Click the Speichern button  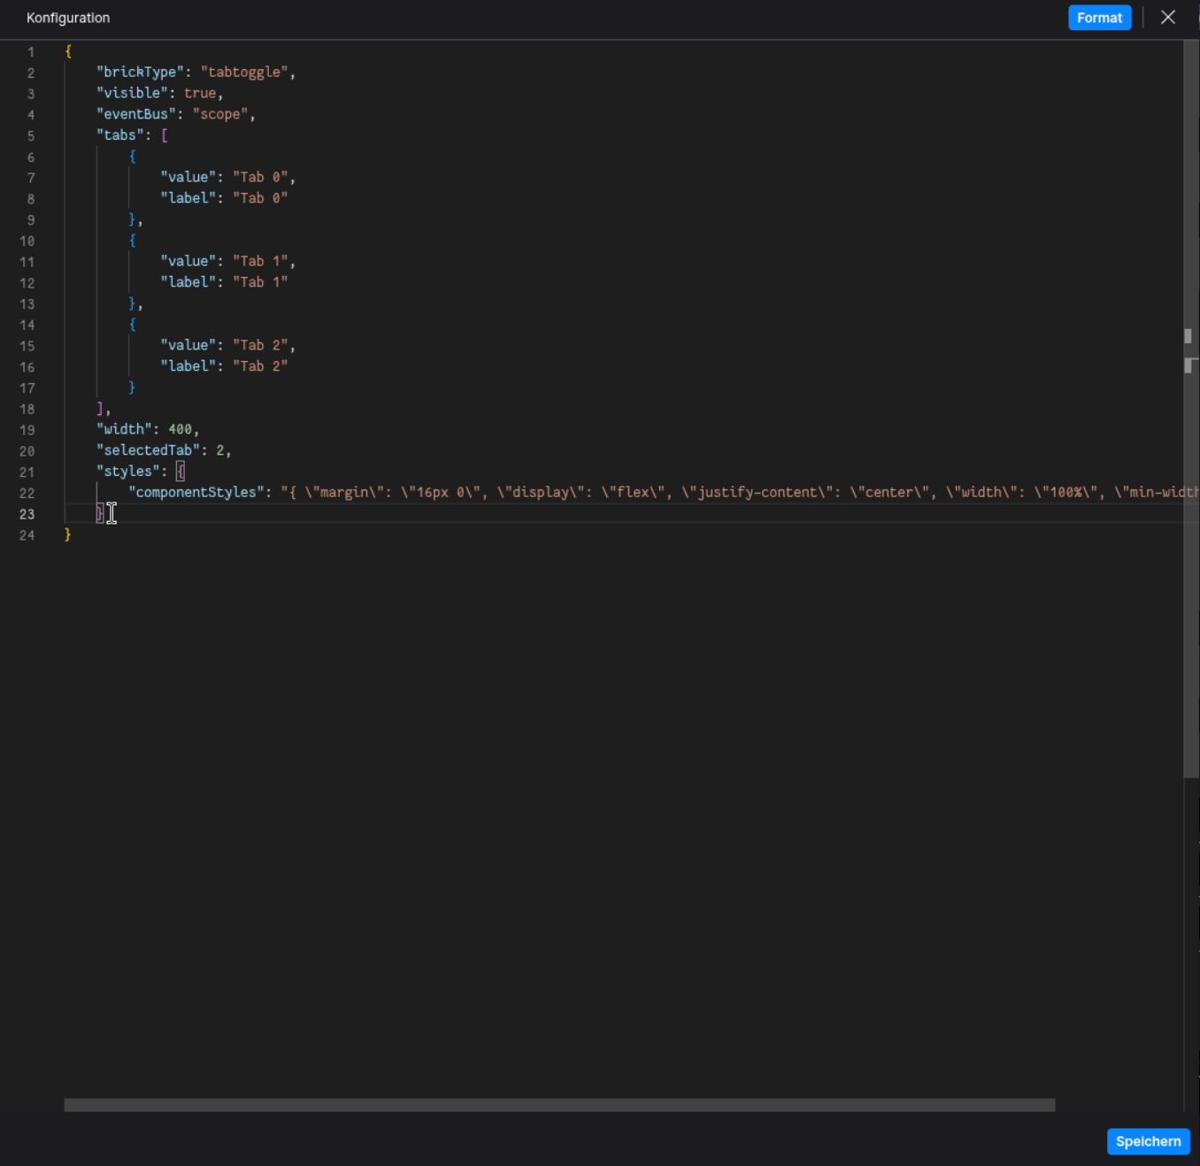coord(1148,1141)
